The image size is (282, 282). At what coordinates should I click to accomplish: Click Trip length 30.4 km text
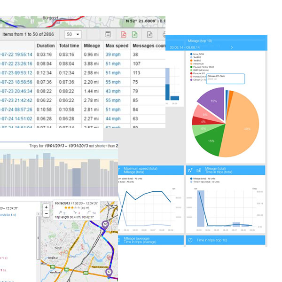coord(74,217)
